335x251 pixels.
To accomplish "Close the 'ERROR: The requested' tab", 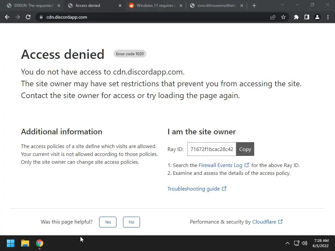I will pos(59,6).
